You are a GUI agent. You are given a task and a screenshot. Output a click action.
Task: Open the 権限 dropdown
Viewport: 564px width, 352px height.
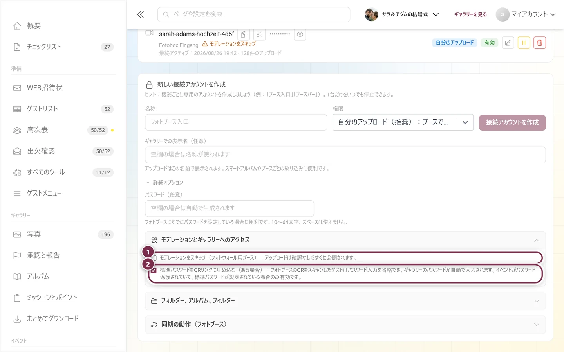[403, 122]
